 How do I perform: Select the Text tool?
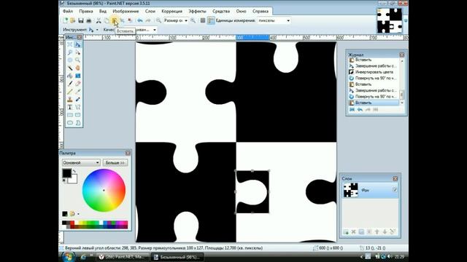(x=70, y=107)
